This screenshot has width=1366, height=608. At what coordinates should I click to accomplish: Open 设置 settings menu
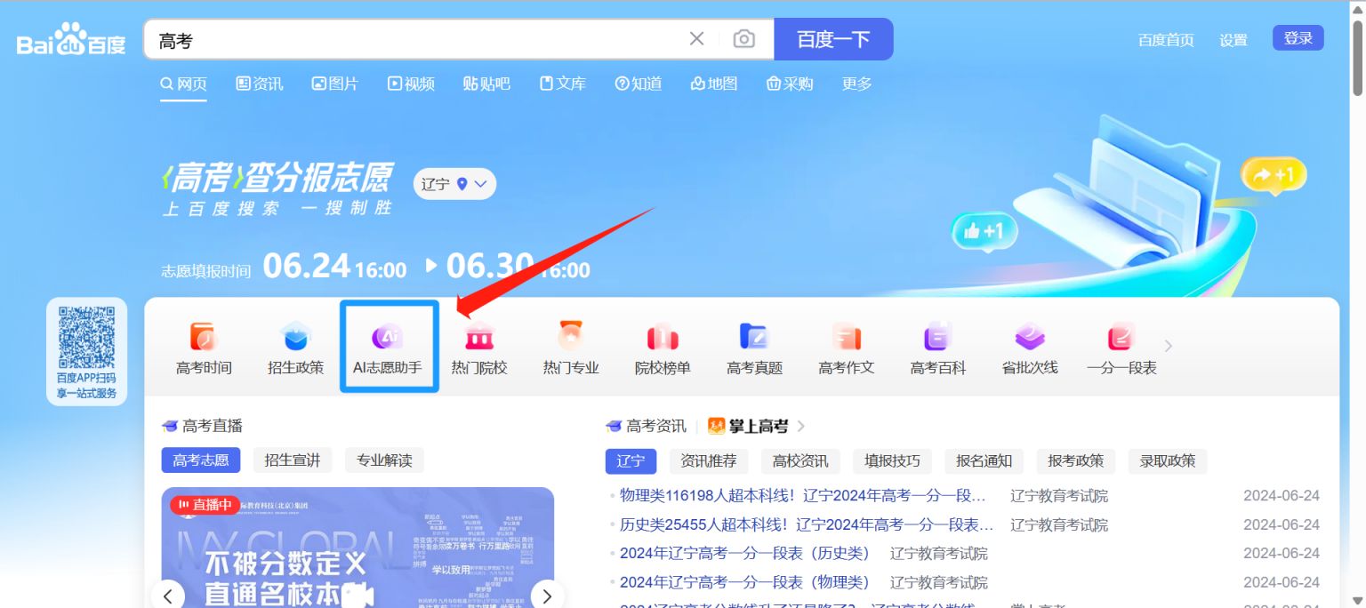point(1233,40)
